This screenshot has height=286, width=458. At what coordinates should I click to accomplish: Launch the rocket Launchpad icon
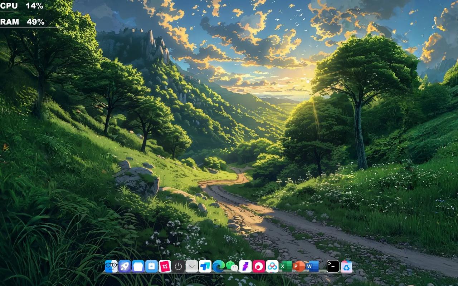tap(125, 266)
